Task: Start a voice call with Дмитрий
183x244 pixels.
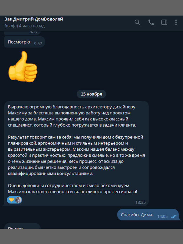Action: [x=151, y=22]
